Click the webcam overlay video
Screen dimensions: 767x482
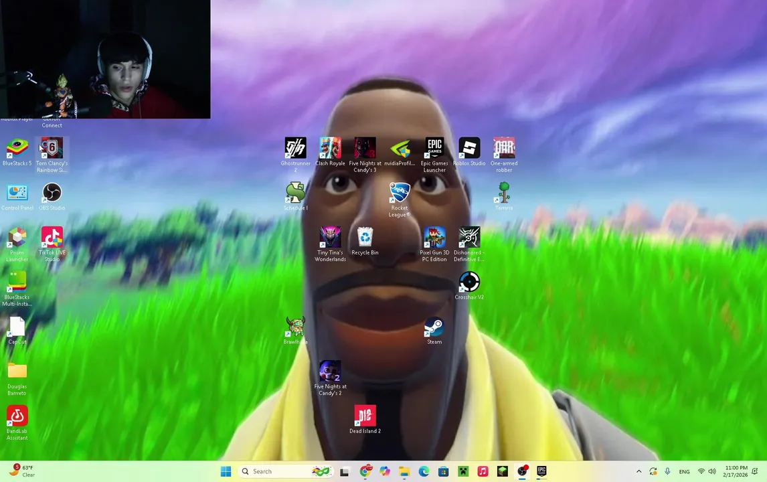(105, 59)
